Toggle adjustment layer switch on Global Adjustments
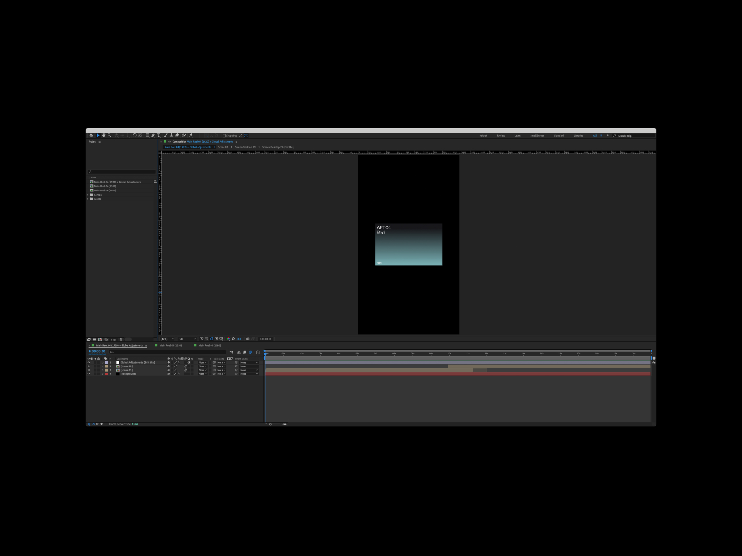Viewport: 742px width, 556px height. [x=189, y=362]
